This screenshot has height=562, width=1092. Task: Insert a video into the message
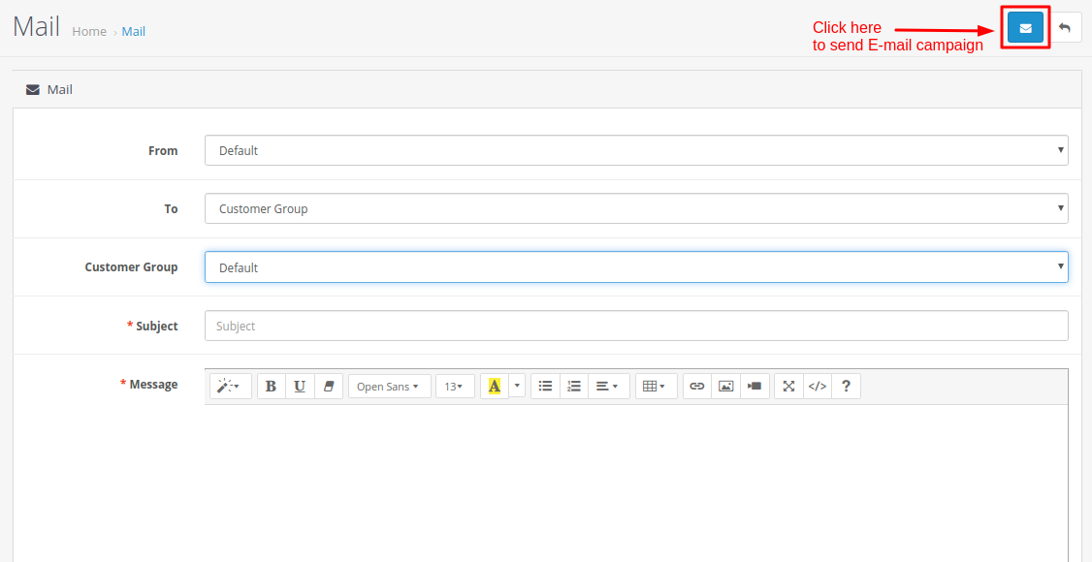[755, 386]
